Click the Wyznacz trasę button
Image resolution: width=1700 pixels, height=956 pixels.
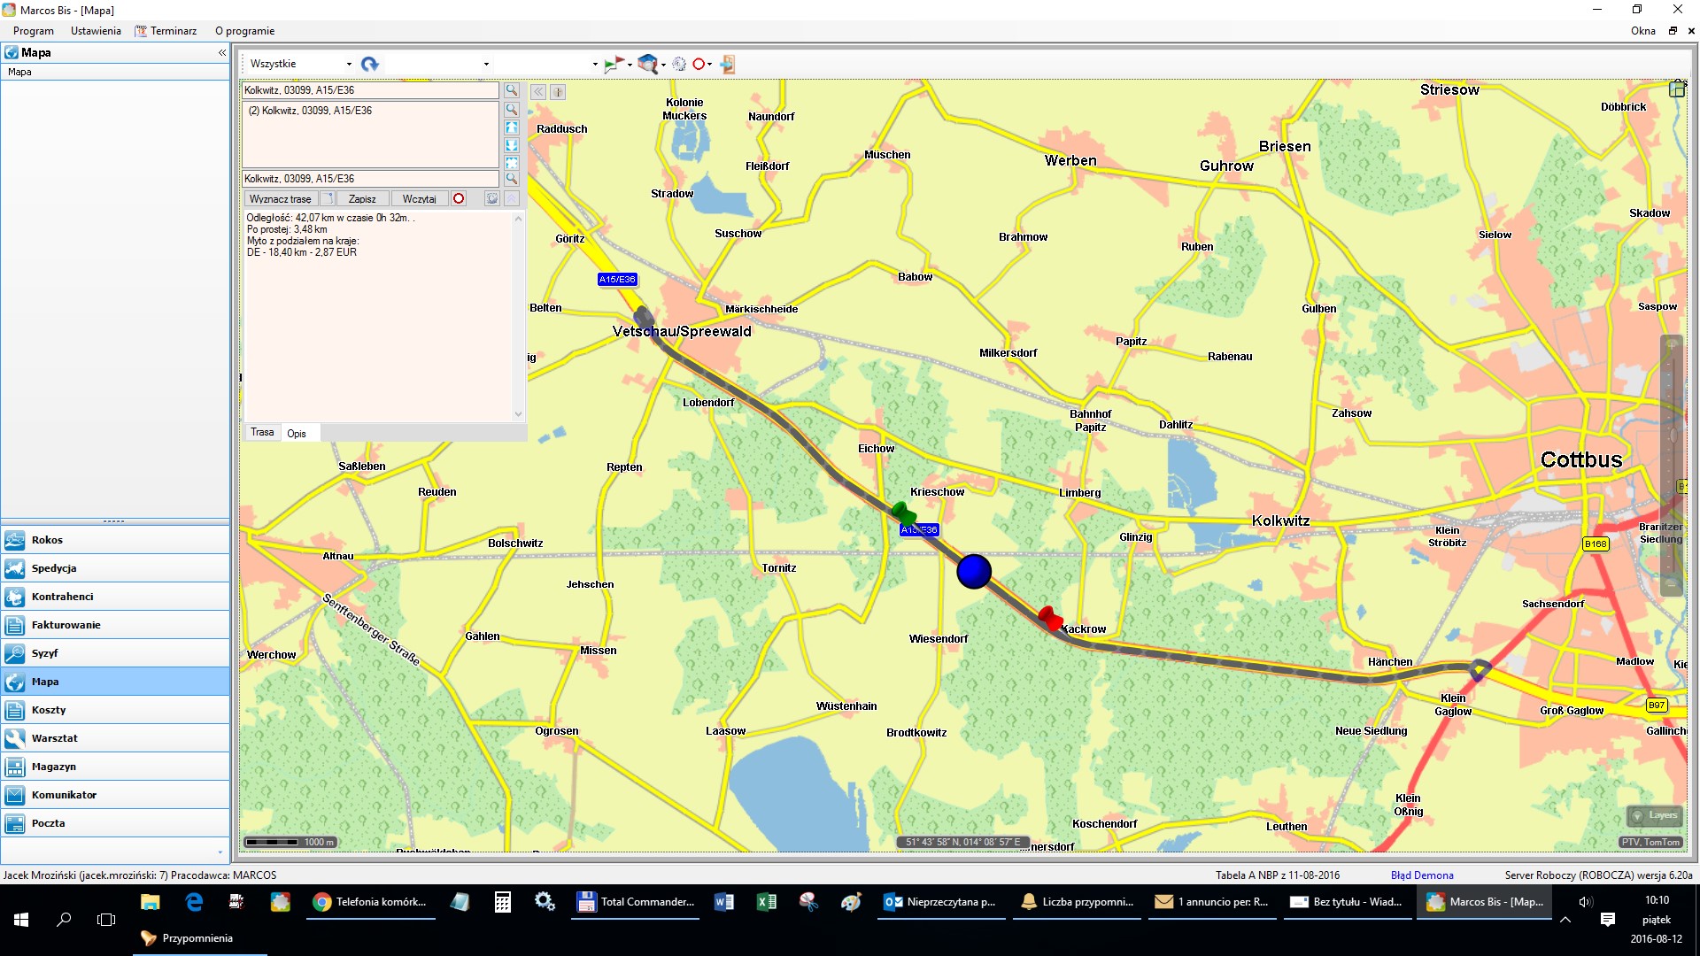(281, 198)
